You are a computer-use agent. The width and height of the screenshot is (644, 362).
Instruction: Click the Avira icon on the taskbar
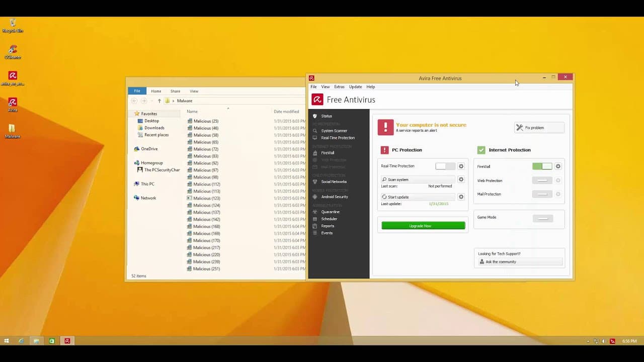click(x=67, y=341)
